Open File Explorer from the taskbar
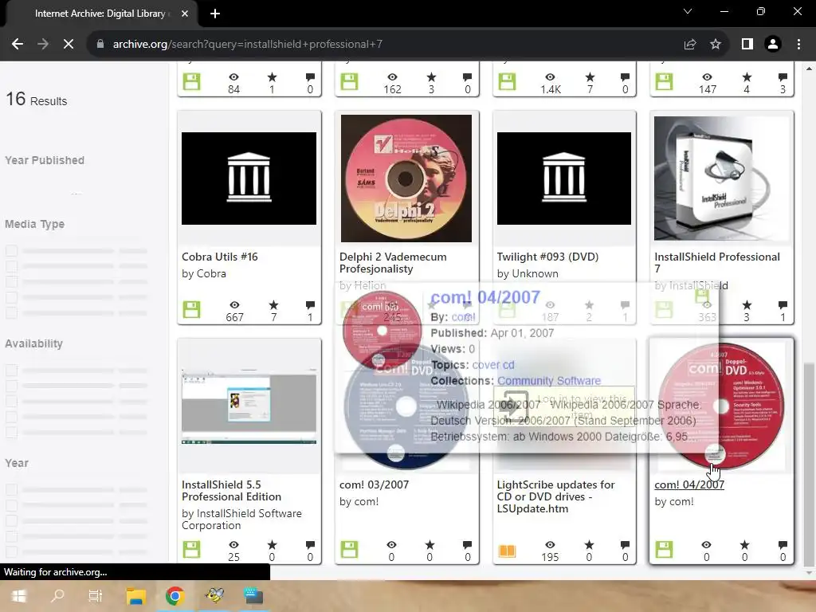Viewport: 816px width, 612px height. 135,596
